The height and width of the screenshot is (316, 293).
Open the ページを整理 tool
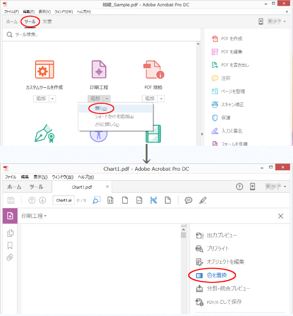(x=228, y=91)
